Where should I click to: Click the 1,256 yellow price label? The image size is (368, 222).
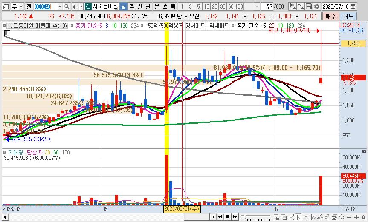tap(353, 43)
